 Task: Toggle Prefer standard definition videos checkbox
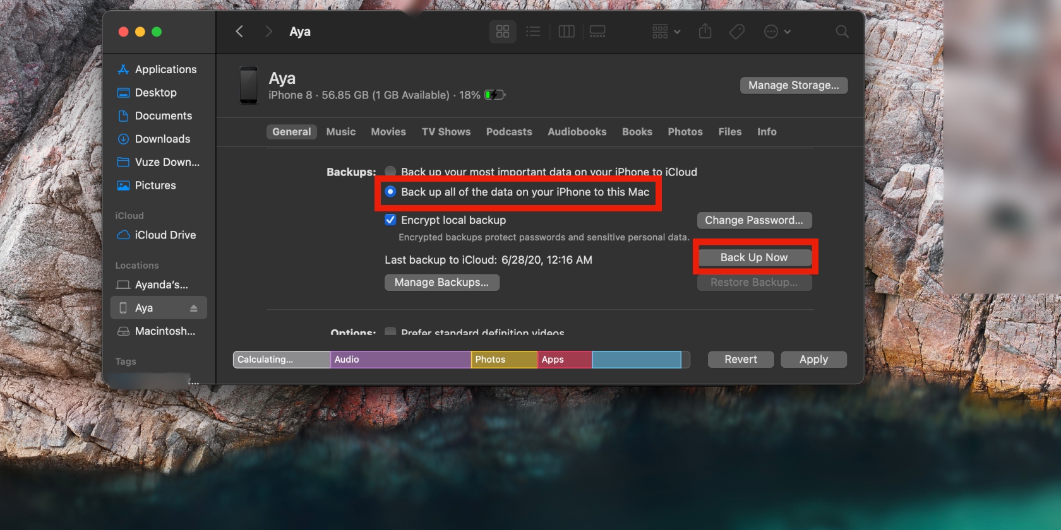pos(391,331)
